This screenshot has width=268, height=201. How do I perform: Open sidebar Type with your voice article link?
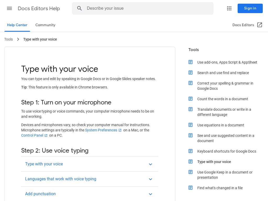[214, 161]
